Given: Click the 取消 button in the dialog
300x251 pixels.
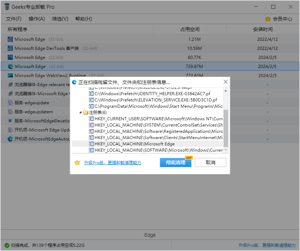Looking at the screenshot, I should pos(210,162).
